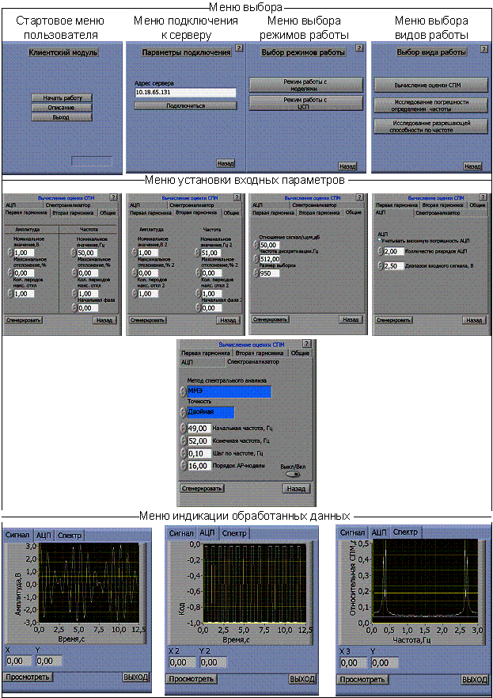Screen dimensions: 493x698
Task: Check Учитывать вносимую погрешность АЦП
Action: coord(379,239)
